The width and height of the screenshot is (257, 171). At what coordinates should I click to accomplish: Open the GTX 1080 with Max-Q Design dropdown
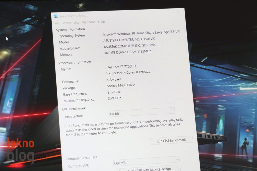pos(147,168)
